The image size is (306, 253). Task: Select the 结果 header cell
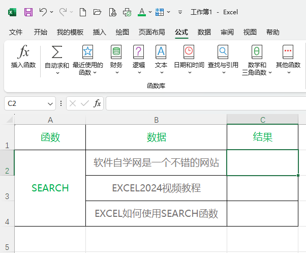(x=263, y=137)
